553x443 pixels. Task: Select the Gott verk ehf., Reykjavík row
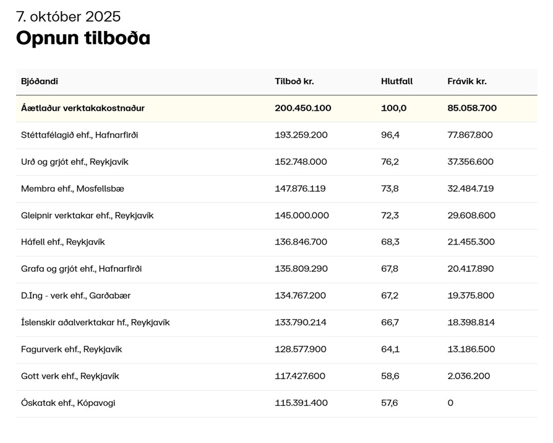click(x=70, y=376)
